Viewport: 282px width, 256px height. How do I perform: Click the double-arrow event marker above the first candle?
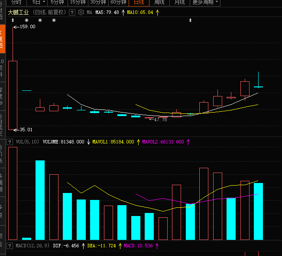13,20
